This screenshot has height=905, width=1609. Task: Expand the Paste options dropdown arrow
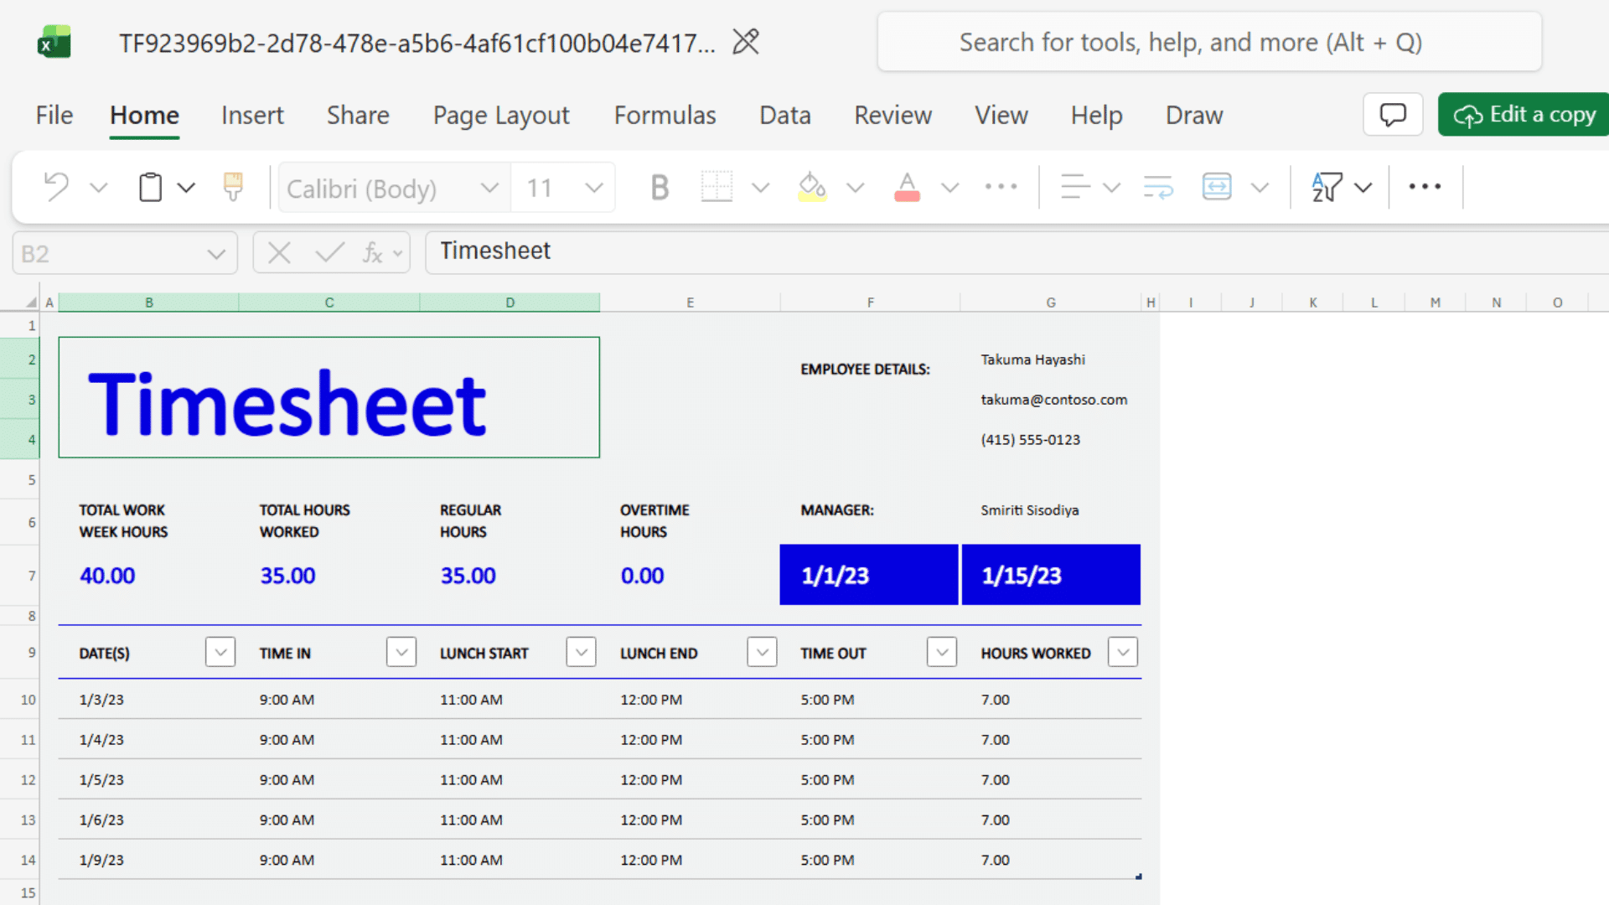[186, 187]
